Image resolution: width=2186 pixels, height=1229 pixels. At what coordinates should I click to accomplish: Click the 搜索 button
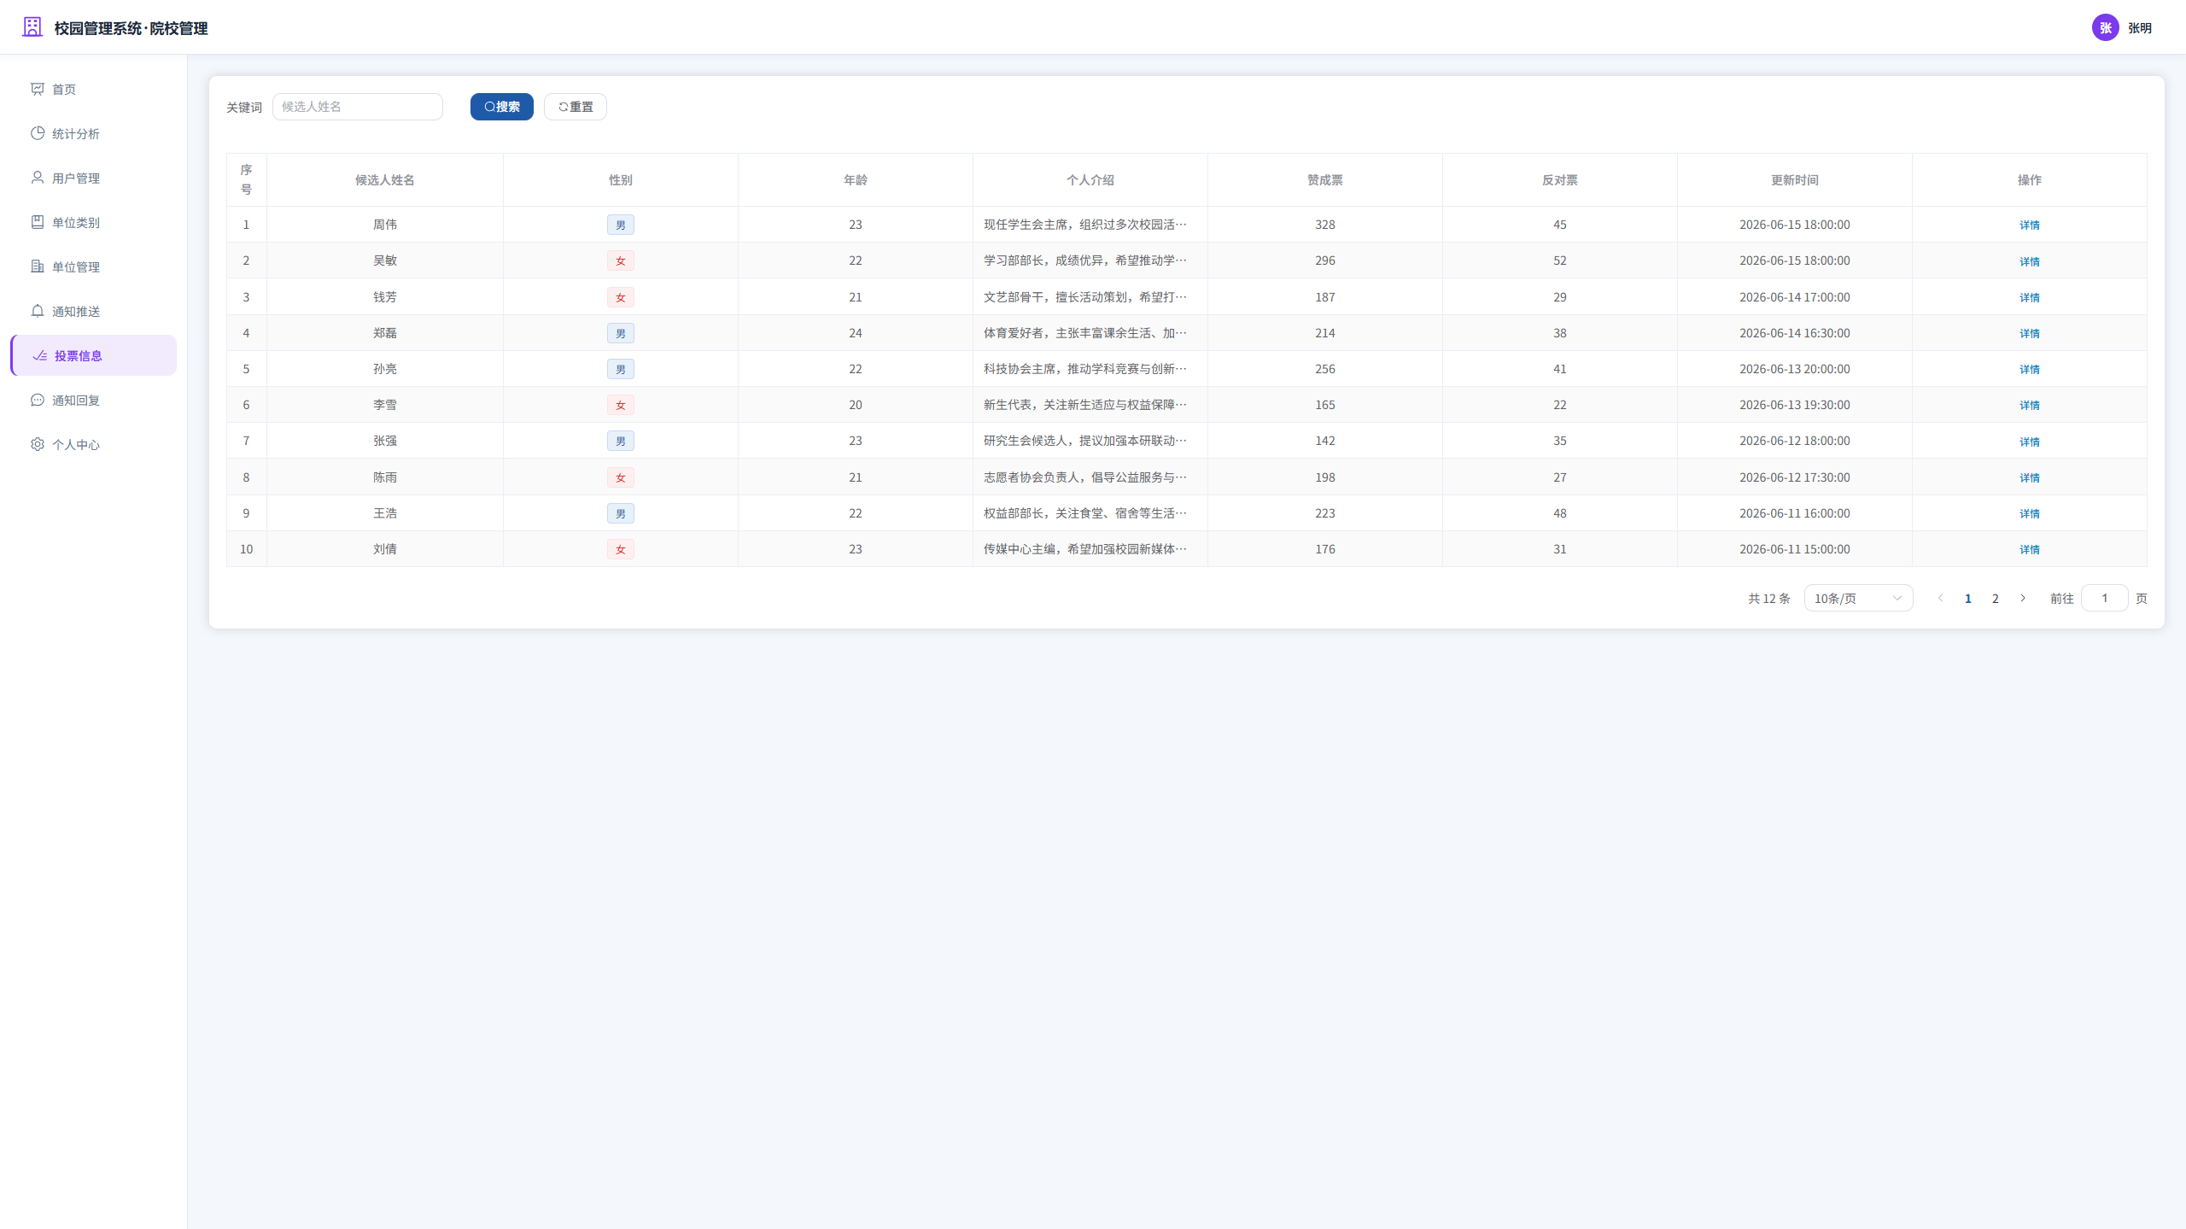point(502,107)
